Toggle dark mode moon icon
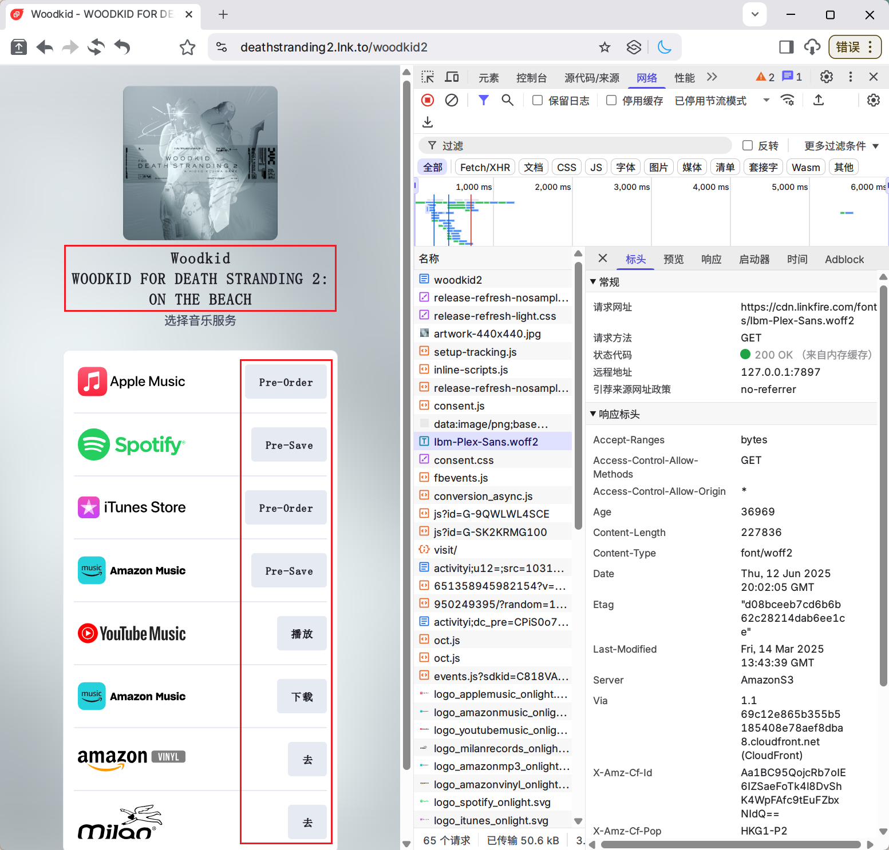Viewport: 889px width, 850px height. [665, 47]
